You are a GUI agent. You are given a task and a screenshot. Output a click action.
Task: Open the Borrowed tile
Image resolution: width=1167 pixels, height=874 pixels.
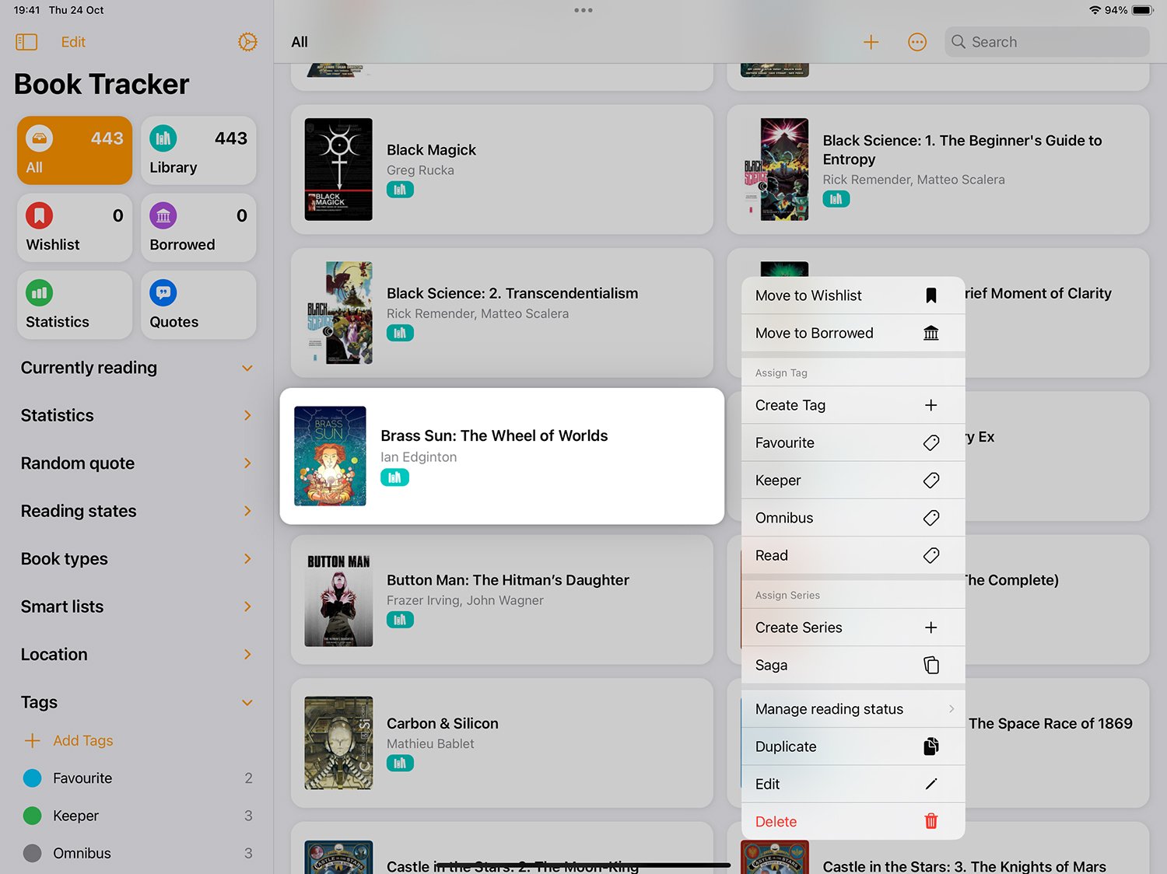[x=198, y=228]
